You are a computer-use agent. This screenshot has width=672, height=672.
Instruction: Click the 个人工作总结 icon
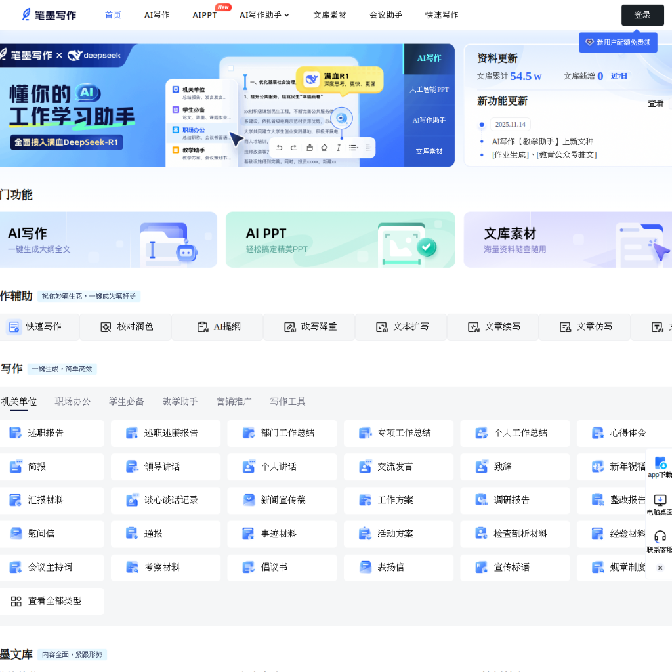[x=481, y=433]
